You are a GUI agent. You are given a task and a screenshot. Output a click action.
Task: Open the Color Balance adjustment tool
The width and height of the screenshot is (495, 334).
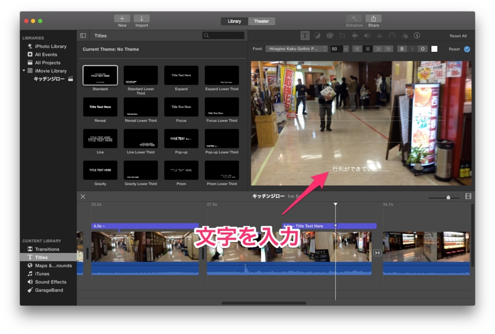pos(317,36)
